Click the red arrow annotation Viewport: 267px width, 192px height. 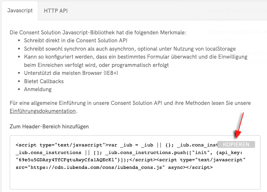click(x=240, y=125)
